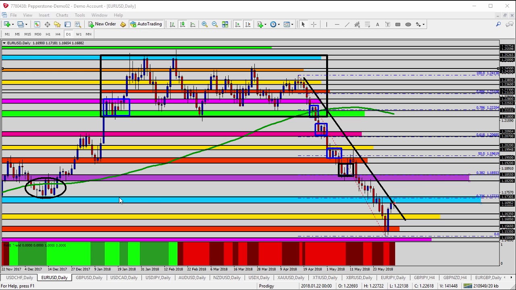Switch timeframe to W1

pos(79,34)
